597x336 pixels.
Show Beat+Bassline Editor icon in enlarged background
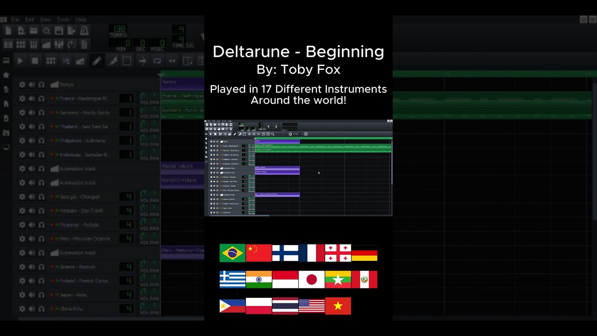point(21,45)
